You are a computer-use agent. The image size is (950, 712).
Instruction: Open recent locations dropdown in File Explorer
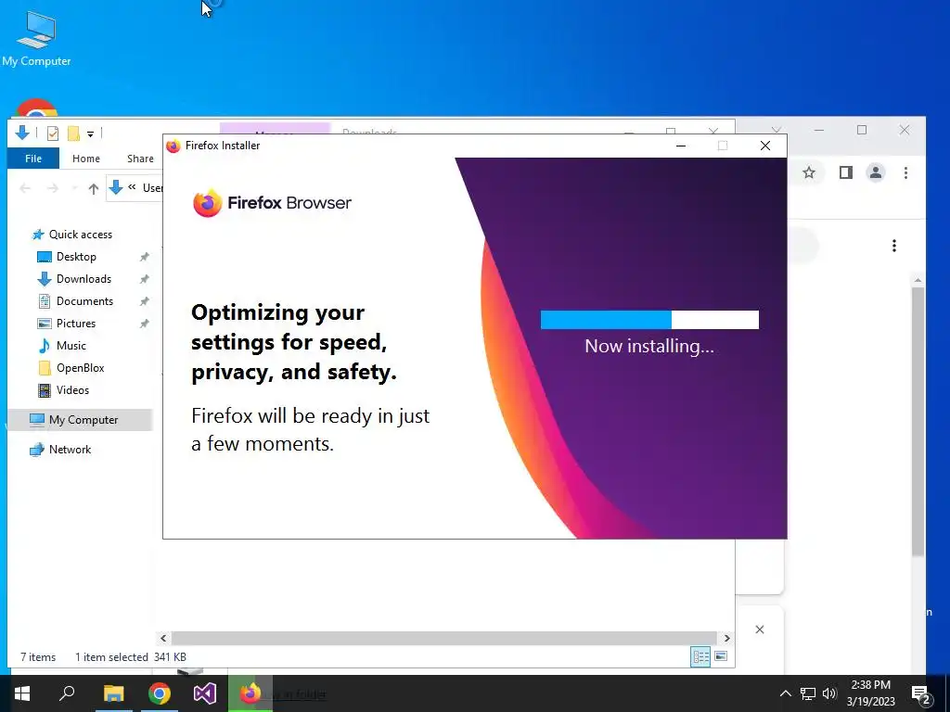point(74,188)
